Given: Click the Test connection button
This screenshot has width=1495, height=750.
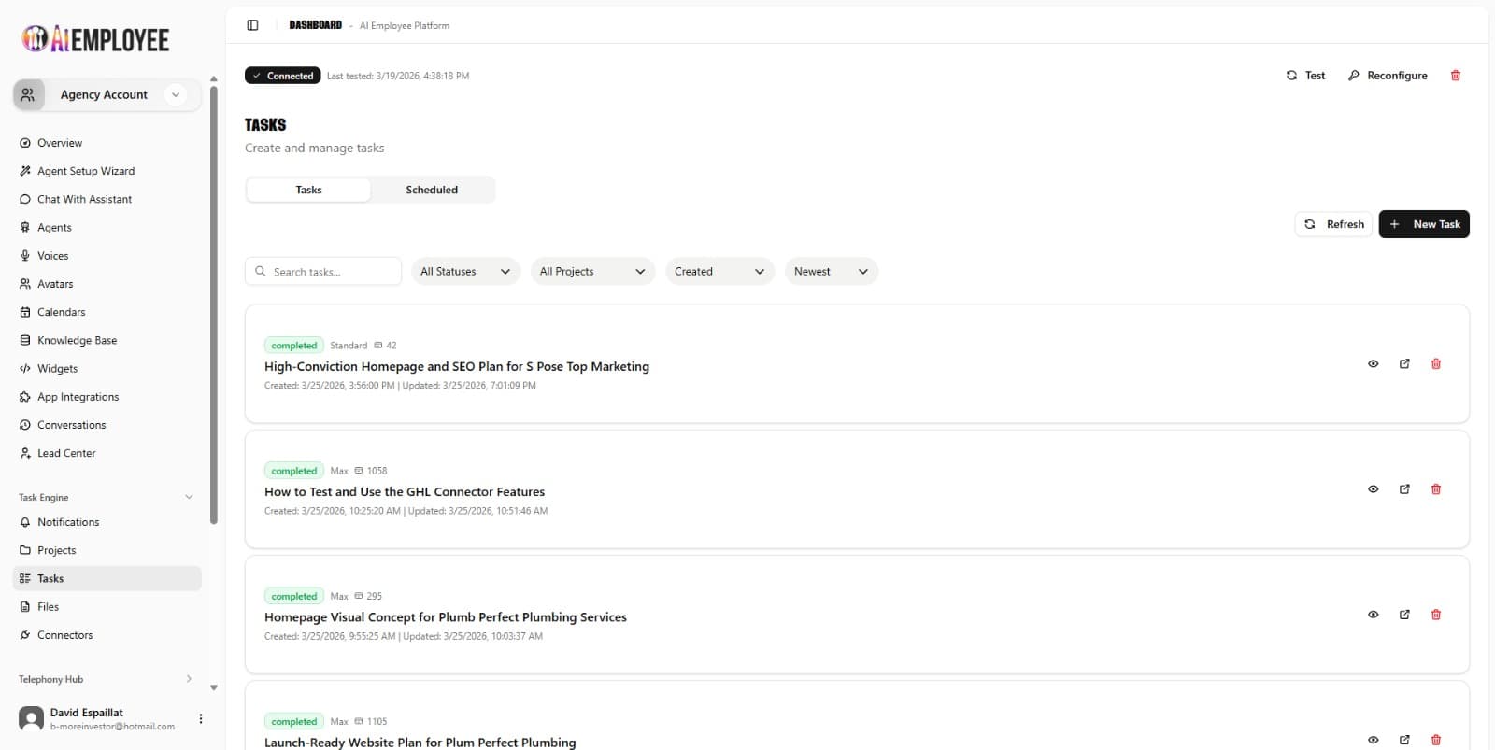Looking at the screenshot, I should [1305, 76].
